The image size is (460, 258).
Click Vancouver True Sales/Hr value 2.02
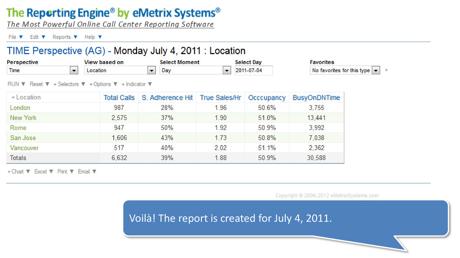(221, 148)
